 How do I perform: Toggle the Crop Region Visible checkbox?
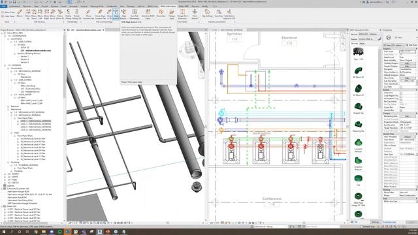[x=401, y=96]
